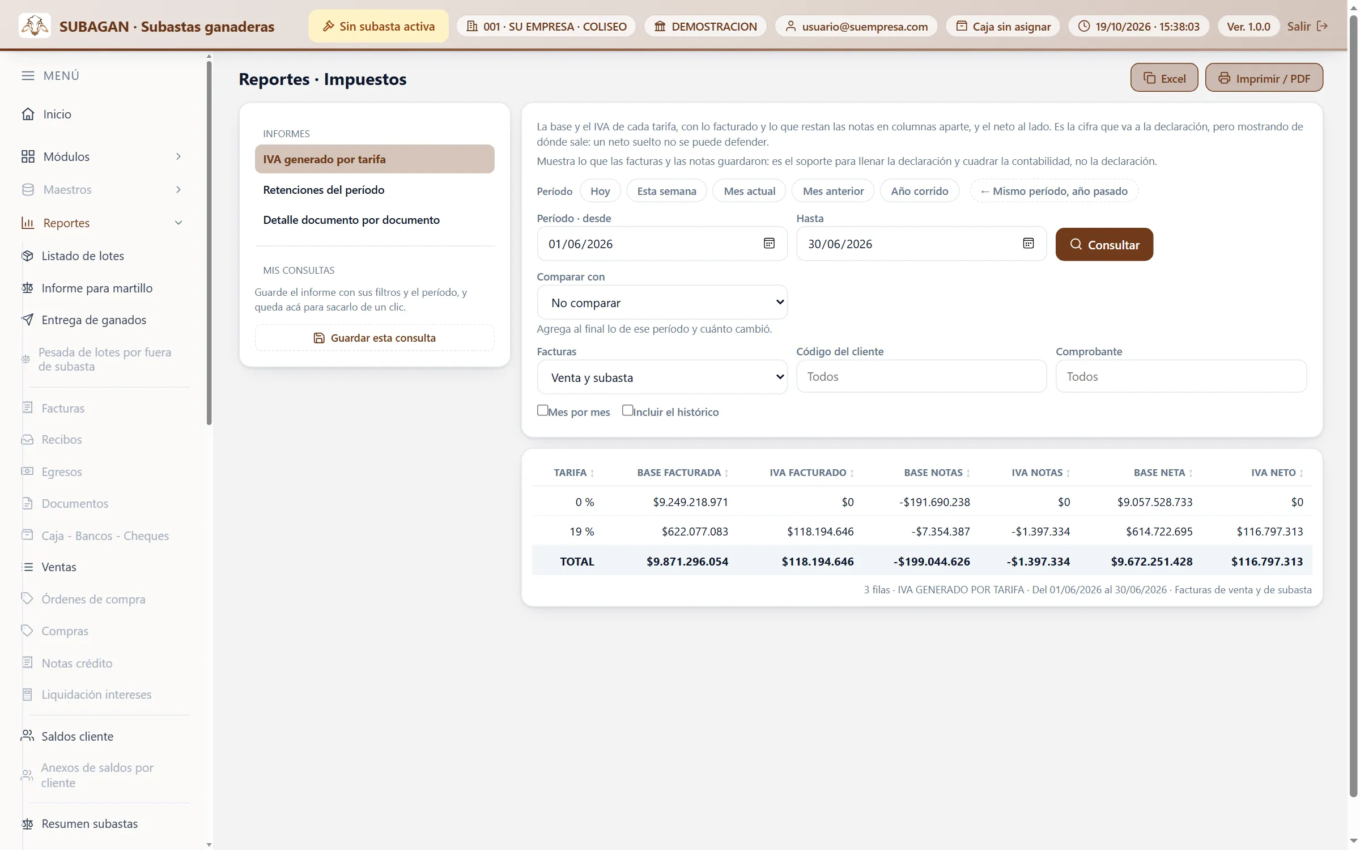Check Incluir el histórico option
The image size is (1360, 850).
pos(627,410)
